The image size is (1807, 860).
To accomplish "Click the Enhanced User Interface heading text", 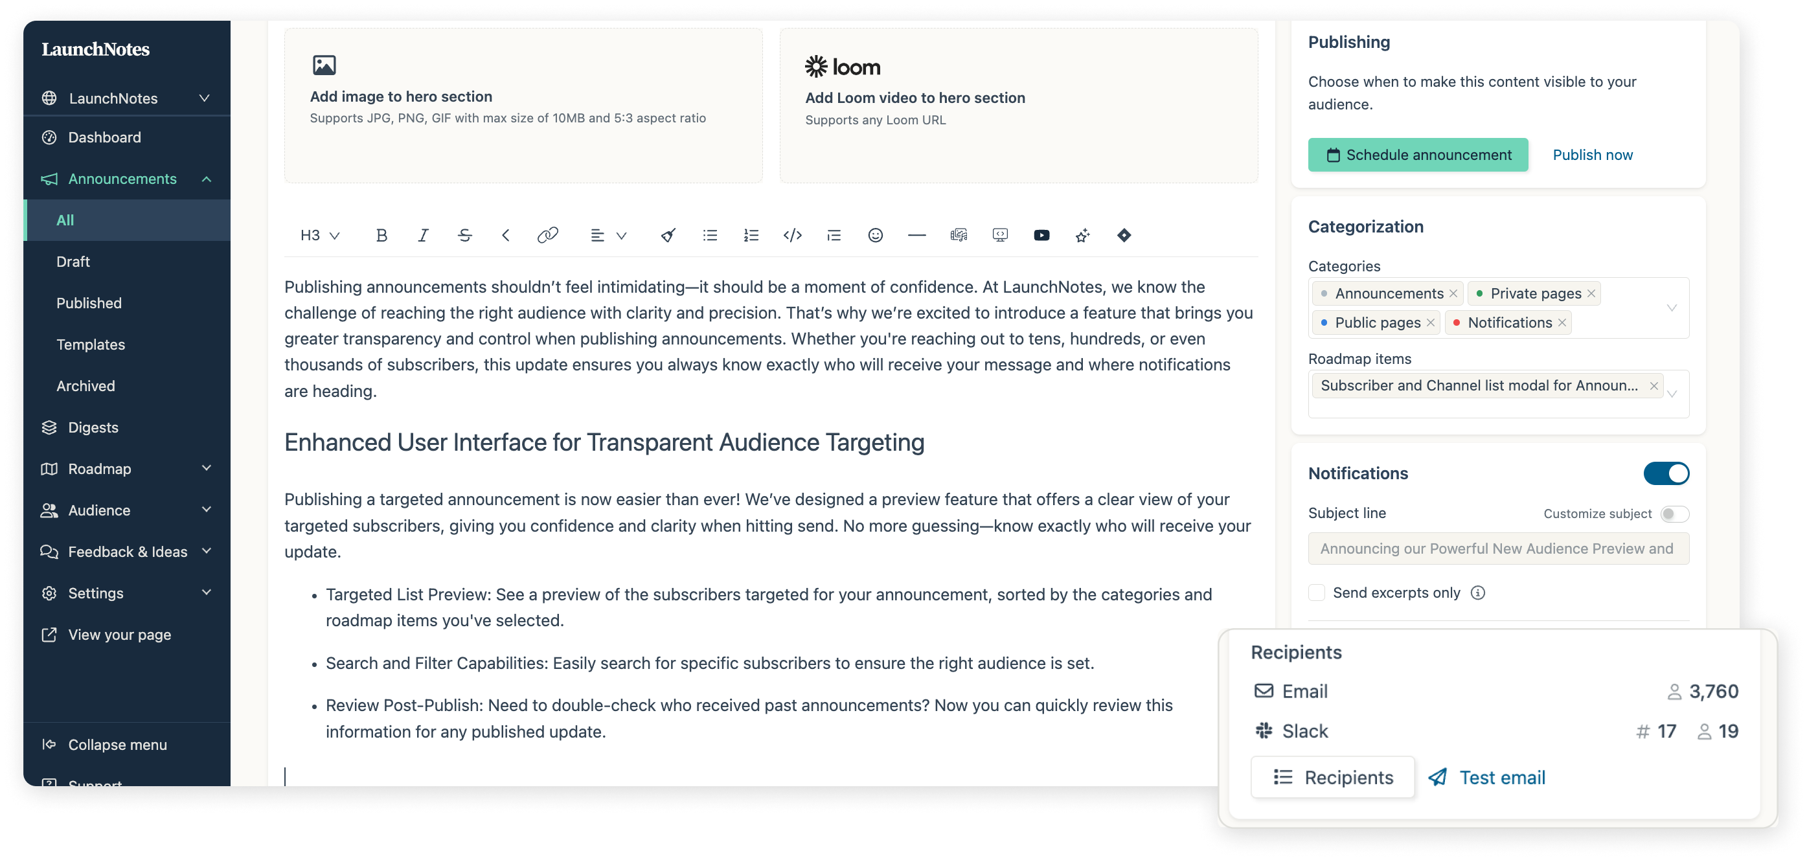I will click(604, 442).
